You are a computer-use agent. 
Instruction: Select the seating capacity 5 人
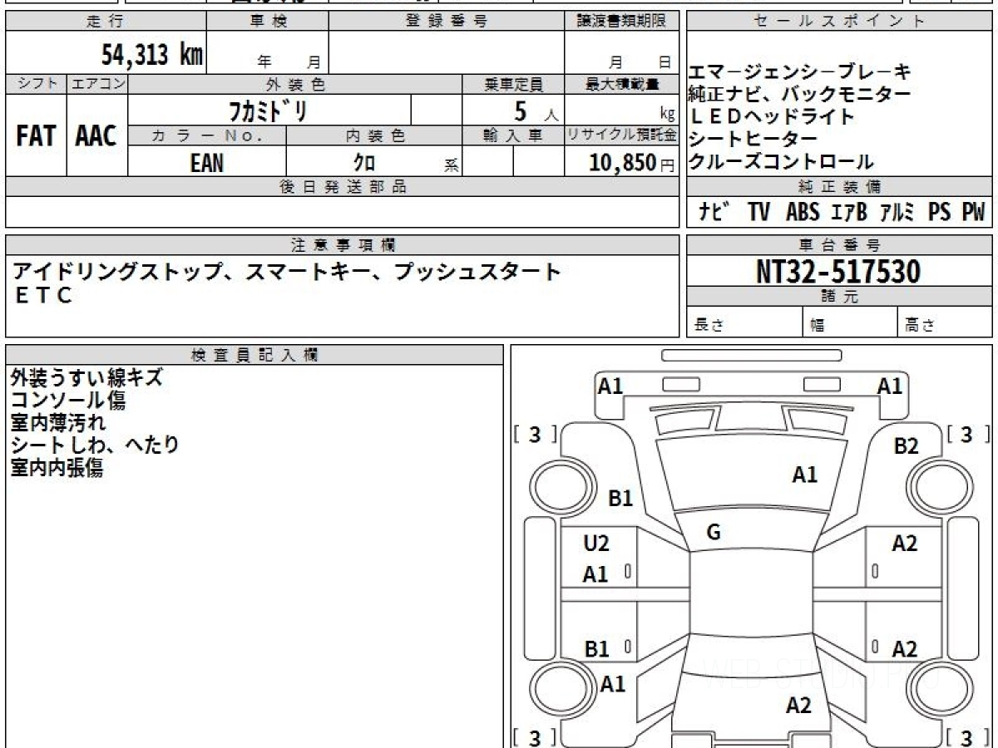[536, 111]
